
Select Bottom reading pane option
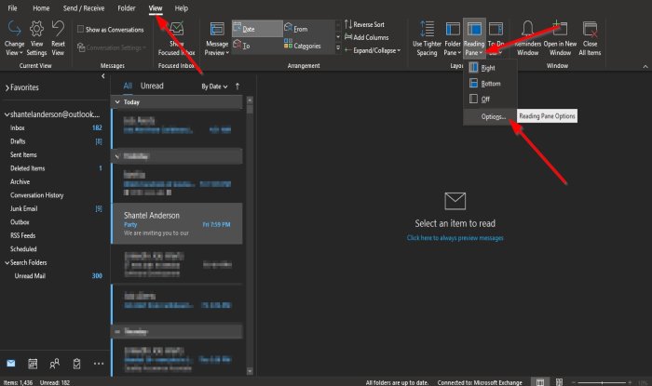click(x=490, y=84)
